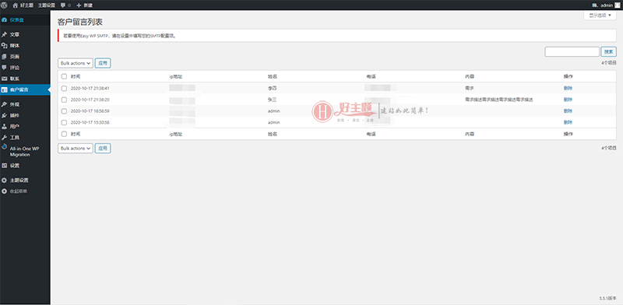Open the 媒体 media icon
Viewport: 623px width, 305px height.
tap(4, 46)
